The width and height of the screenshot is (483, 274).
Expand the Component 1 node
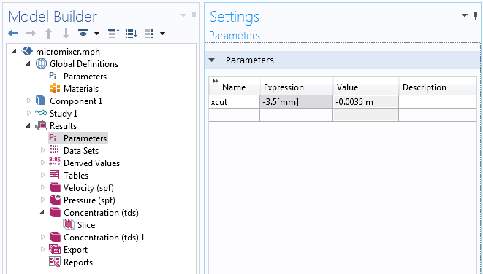28,101
